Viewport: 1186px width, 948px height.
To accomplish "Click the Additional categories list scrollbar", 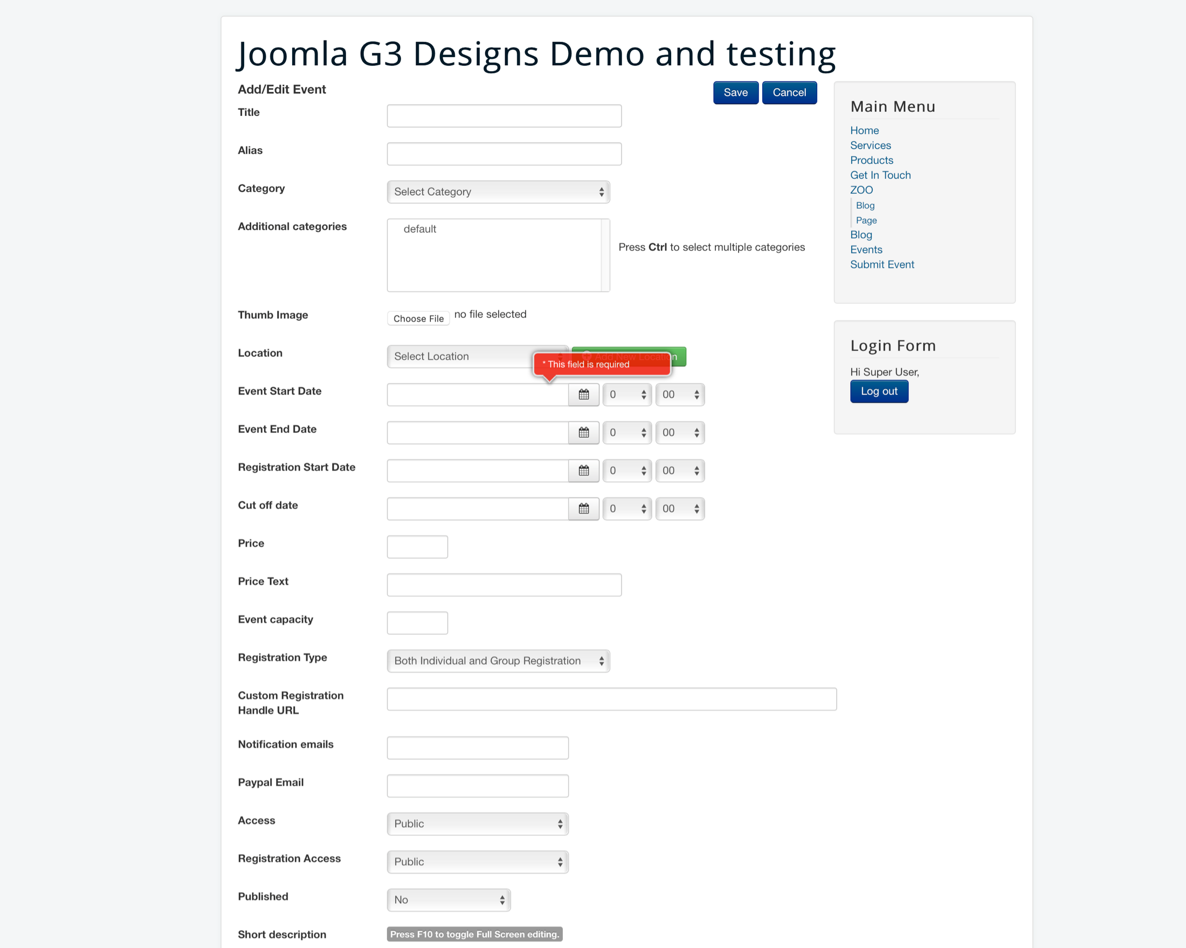I will [605, 255].
